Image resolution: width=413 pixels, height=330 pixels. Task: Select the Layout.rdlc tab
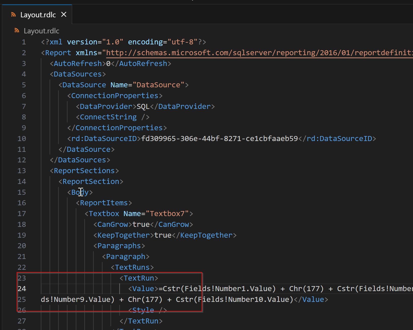click(38, 15)
